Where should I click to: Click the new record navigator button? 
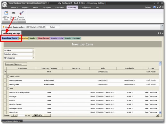(x=39, y=115)
